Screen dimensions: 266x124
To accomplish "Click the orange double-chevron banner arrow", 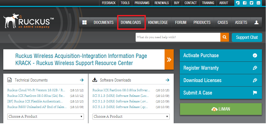I will point(169,59).
